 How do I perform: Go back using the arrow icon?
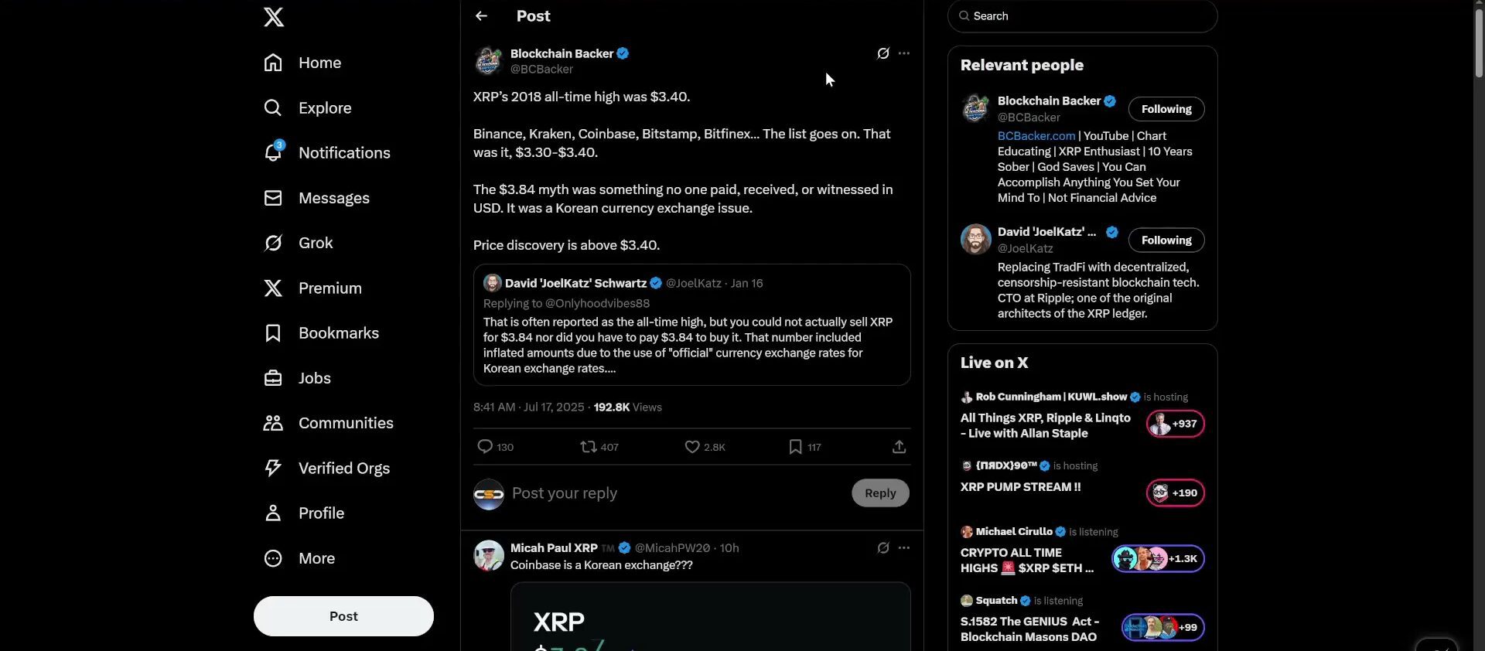481,16
